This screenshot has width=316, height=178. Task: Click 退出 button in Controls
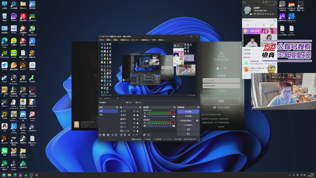pyautogui.click(x=188, y=134)
